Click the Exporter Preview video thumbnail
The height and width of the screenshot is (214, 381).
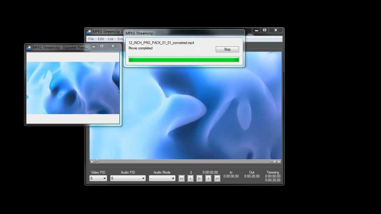[73, 88]
